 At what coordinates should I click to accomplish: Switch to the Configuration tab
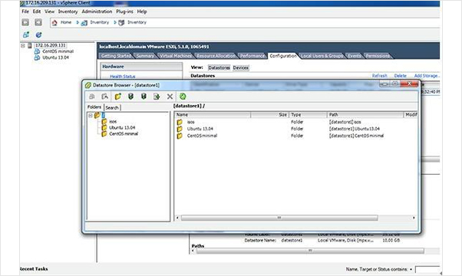(x=283, y=56)
